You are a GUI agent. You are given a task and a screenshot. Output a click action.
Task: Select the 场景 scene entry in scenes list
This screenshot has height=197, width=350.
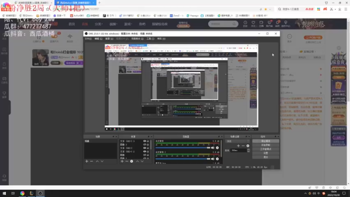click(101, 141)
